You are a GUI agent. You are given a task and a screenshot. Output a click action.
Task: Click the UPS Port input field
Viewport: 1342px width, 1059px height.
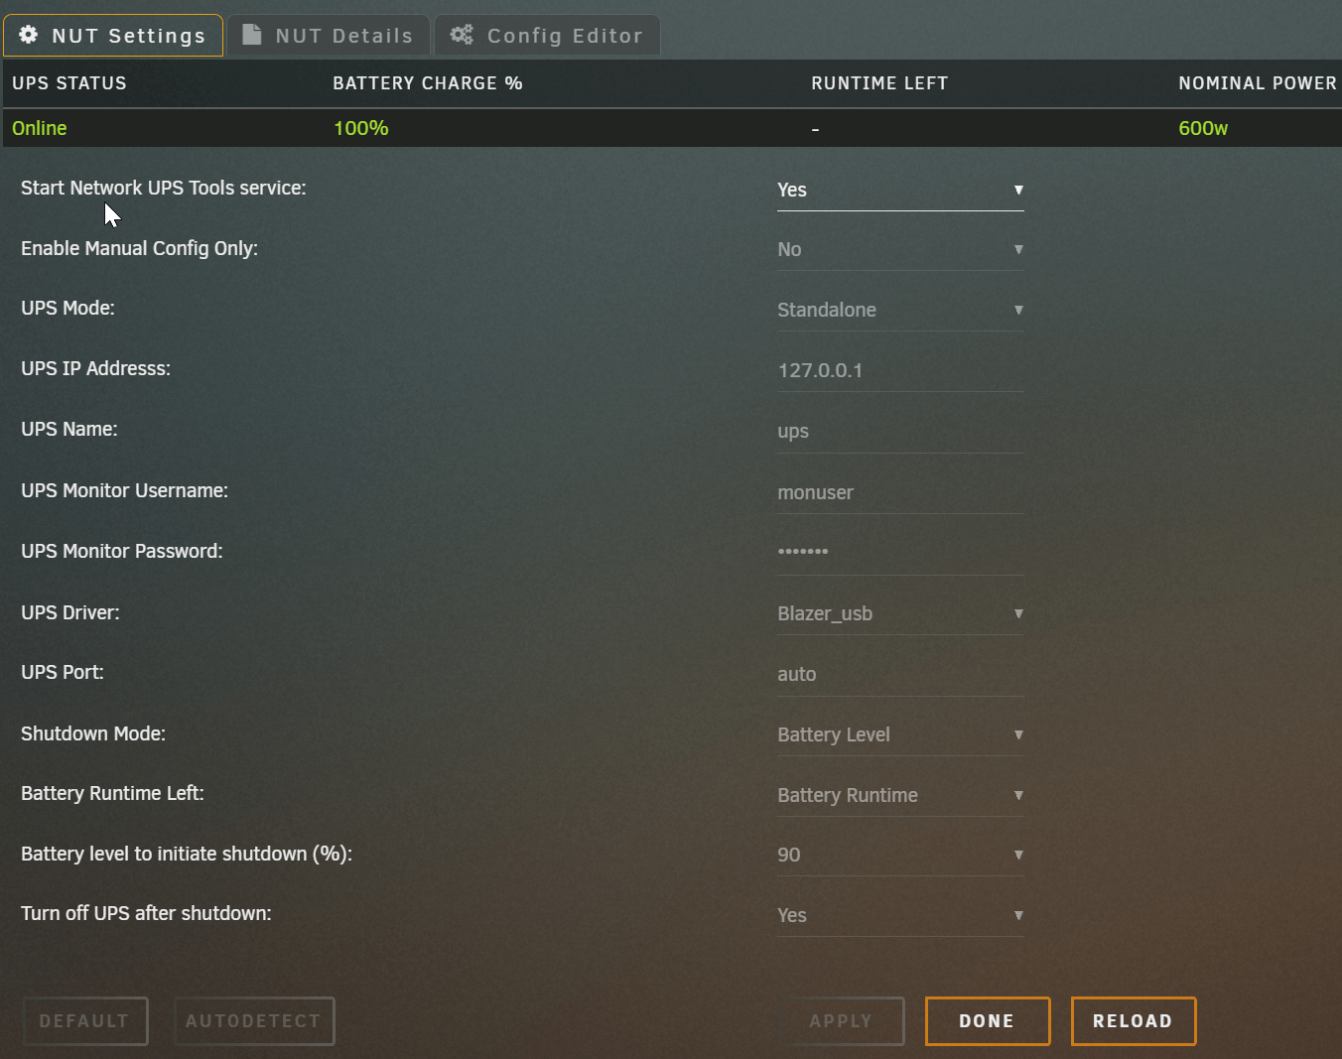(x=900, y=675)
